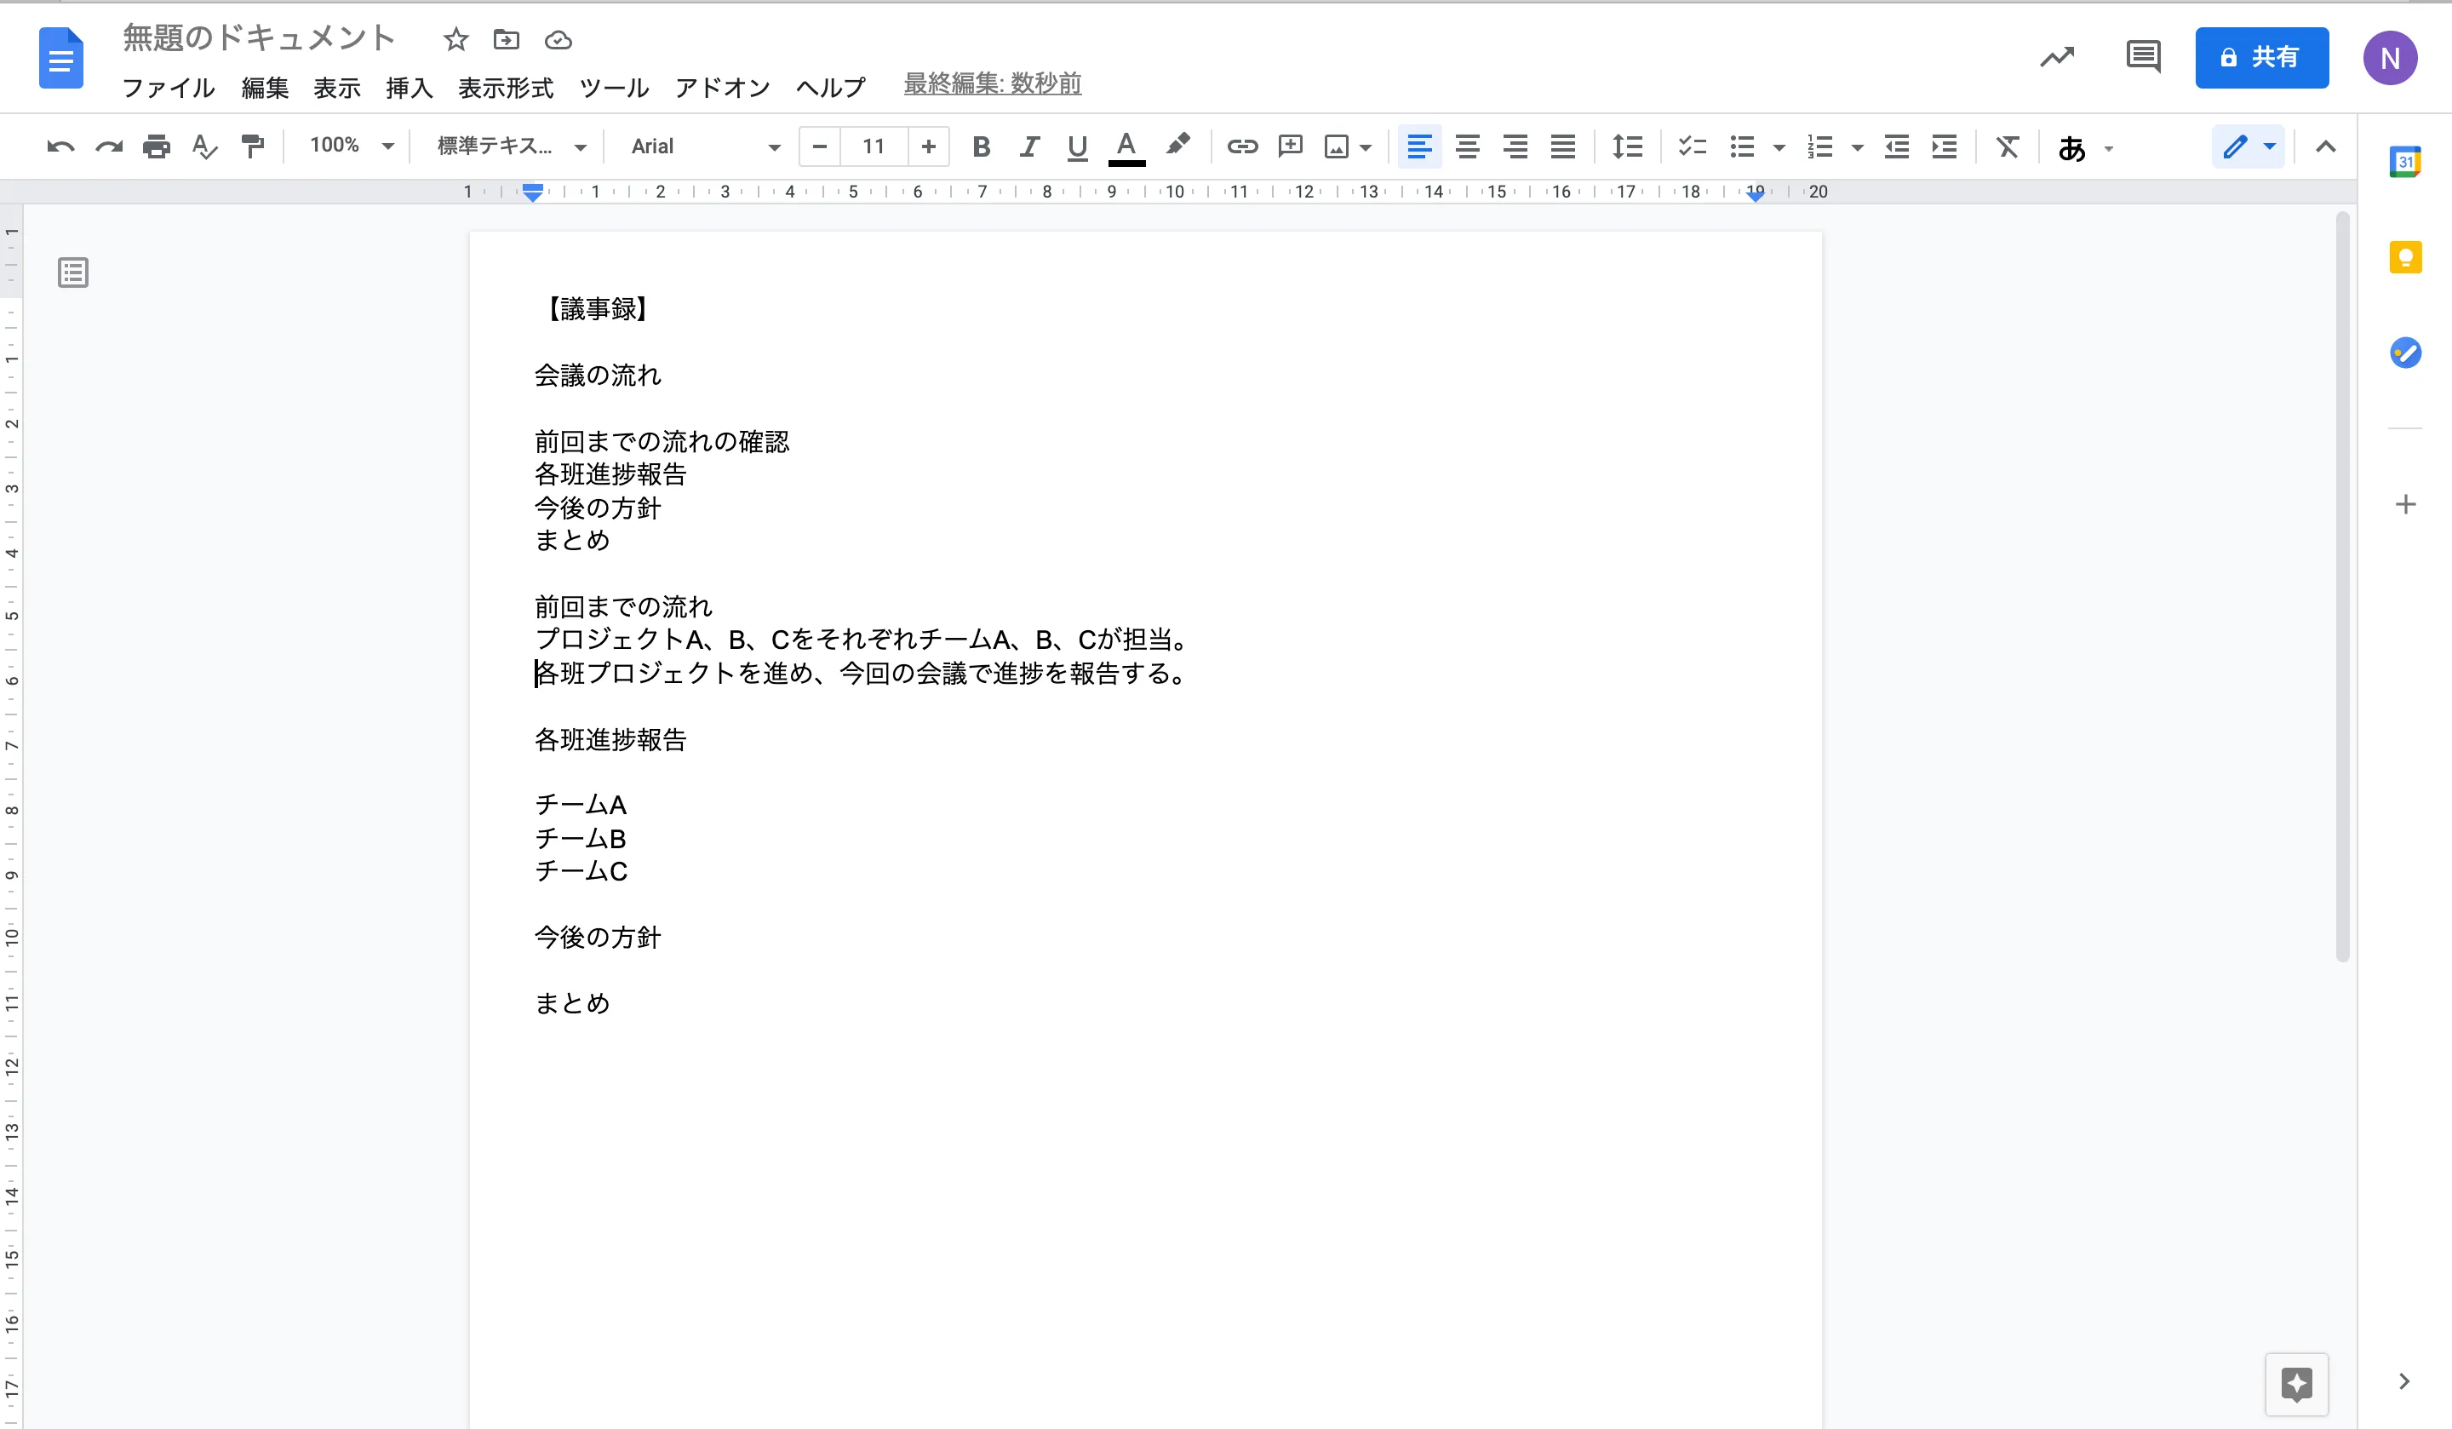Open Google Keep from side panel

tap(2404, 258)
